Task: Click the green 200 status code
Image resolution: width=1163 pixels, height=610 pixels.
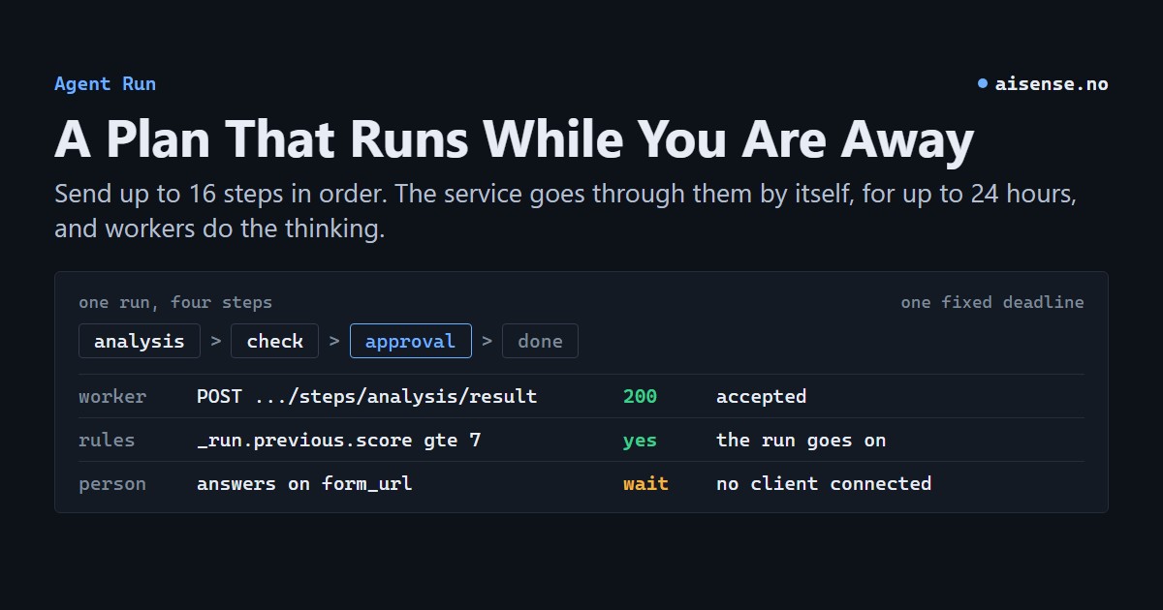Action: (x=640, y=396)
